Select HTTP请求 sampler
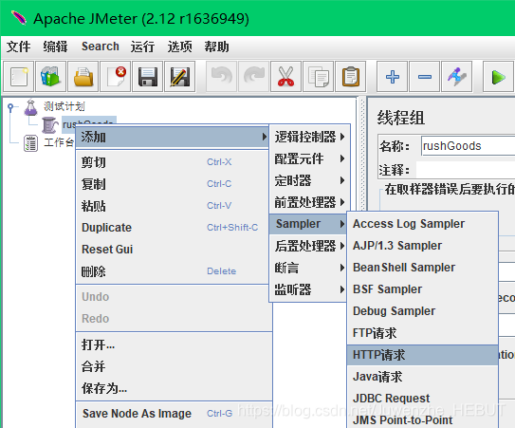This screenshot has width=515, height=428. point(423,355)
